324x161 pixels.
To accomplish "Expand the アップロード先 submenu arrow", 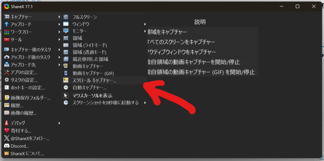I will pos(59,65).
